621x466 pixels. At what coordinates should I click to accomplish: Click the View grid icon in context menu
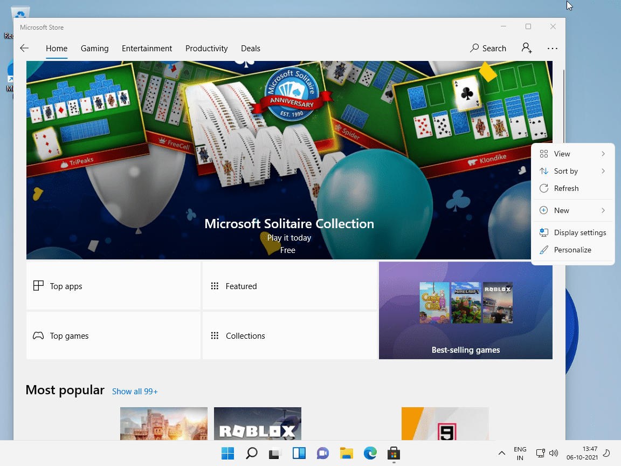pyautogui.click(x=544, y=154)
